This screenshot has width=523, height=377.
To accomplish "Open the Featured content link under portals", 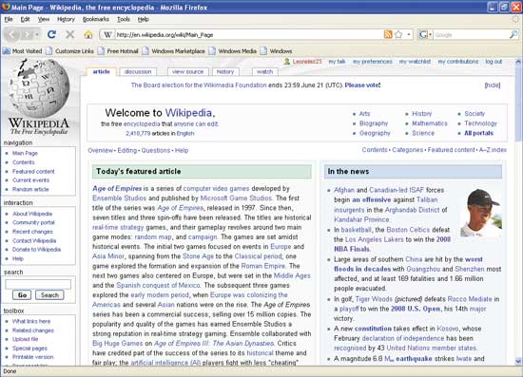I will coord(451,150).
